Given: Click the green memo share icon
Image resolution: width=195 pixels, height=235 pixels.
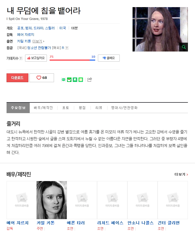Looking at the screenshot, I should (x=81, y=80).
